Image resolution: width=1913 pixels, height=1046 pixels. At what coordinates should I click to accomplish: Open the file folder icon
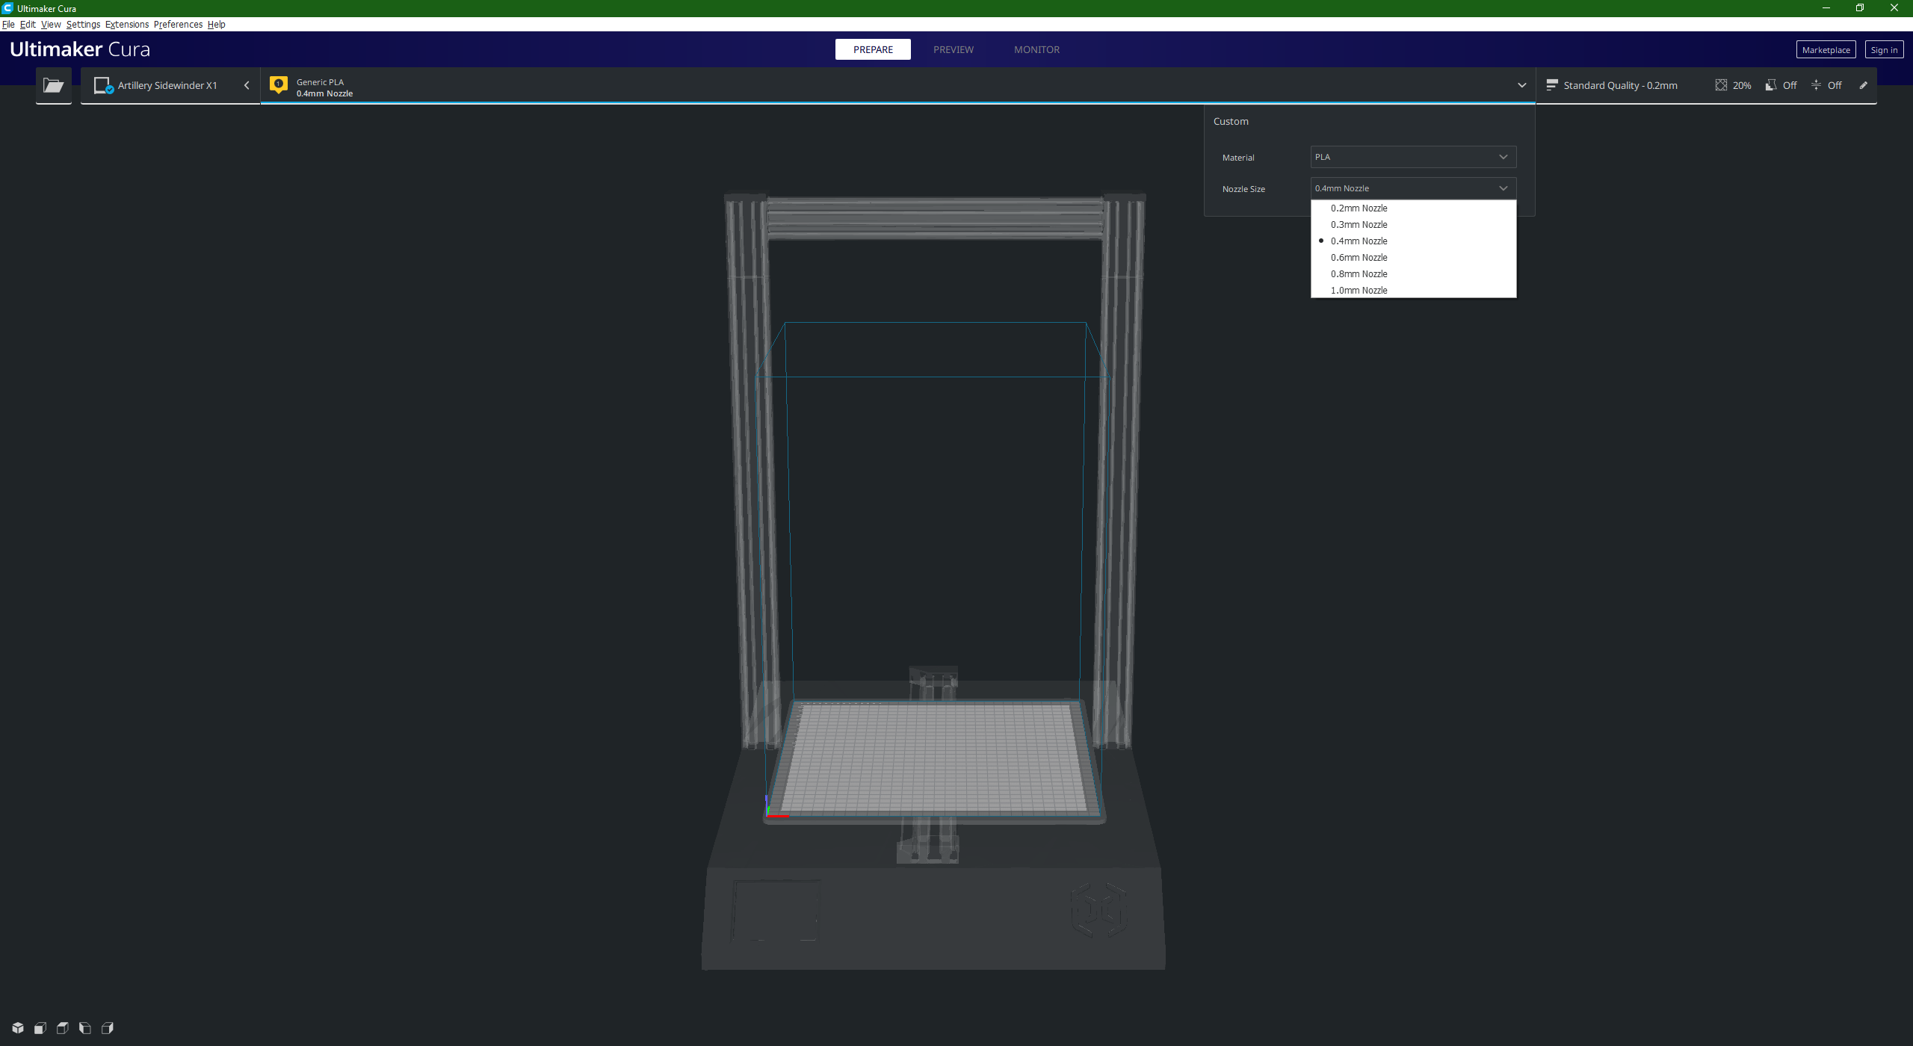coord(53,85)
